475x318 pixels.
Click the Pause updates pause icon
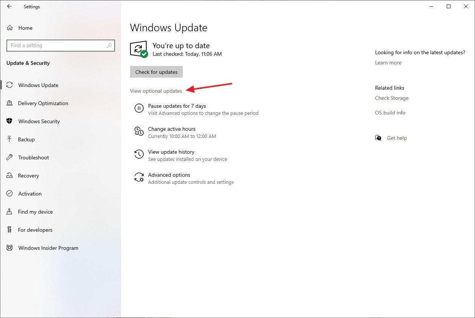point(139,109)
